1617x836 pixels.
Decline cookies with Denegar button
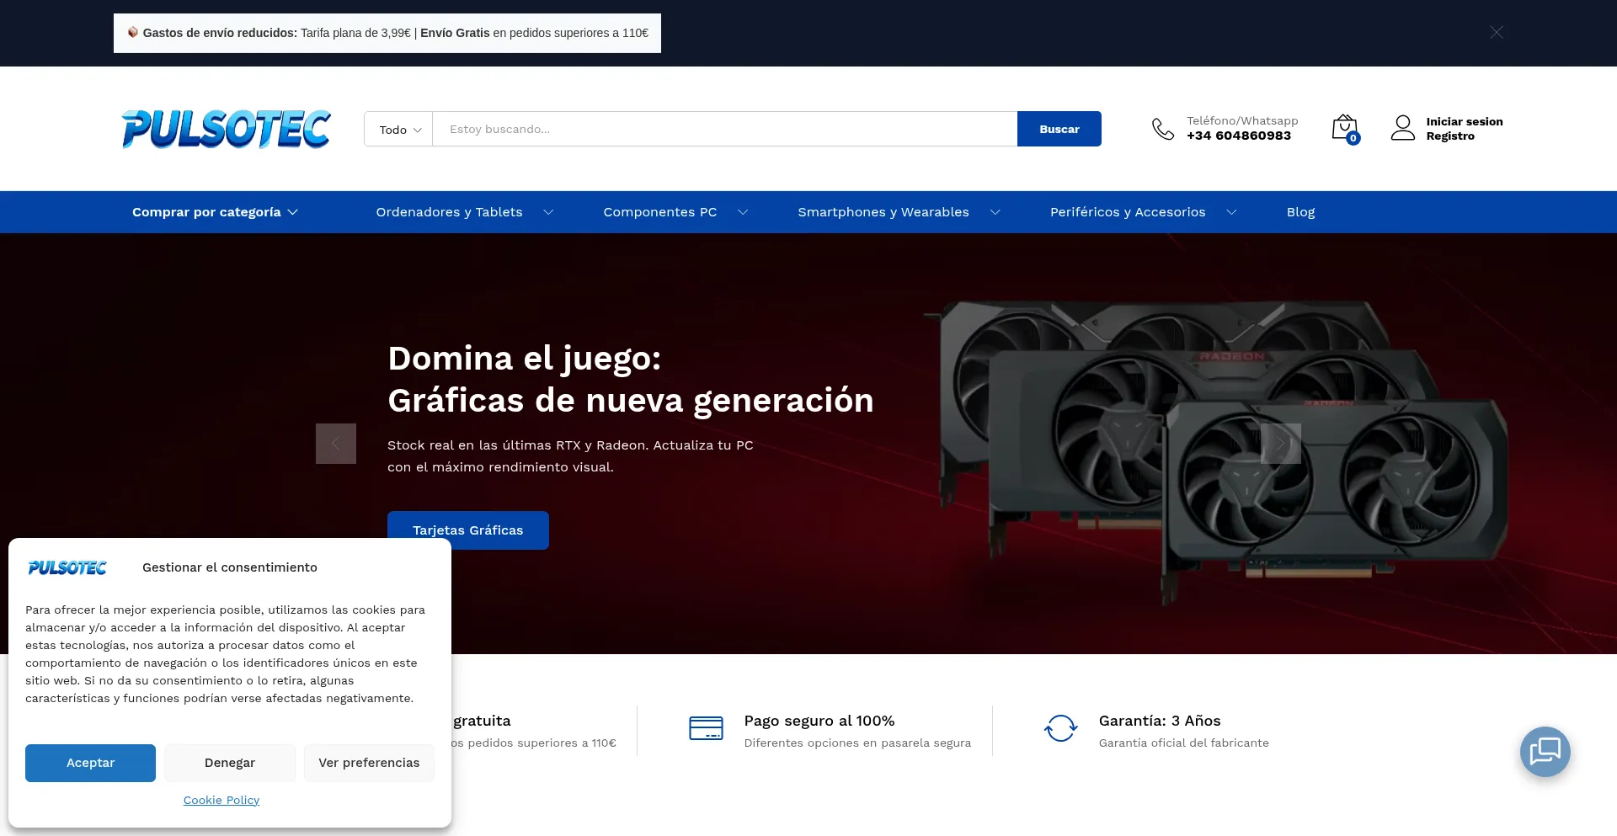[x=230, y=763]
